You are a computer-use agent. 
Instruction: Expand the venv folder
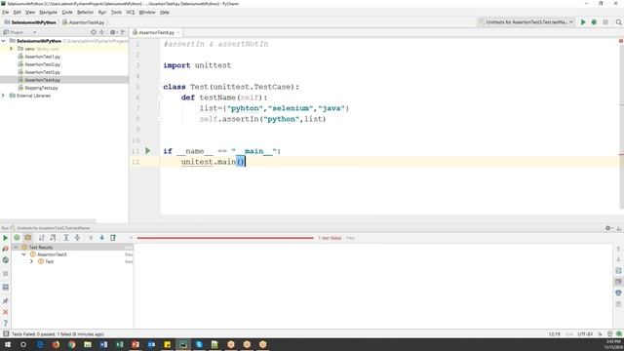coord(11,49)
